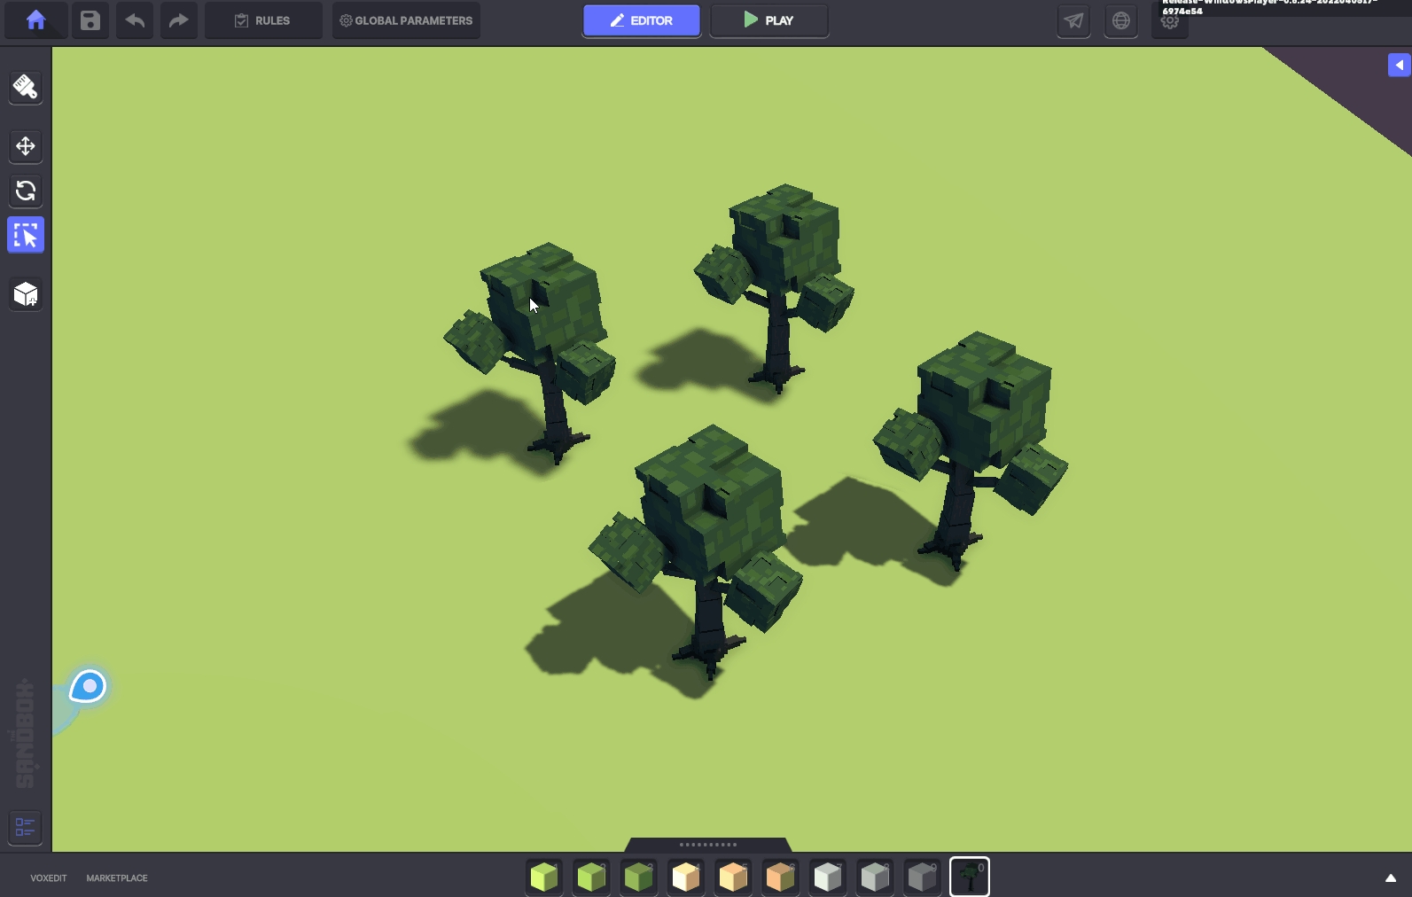Select the paint brush terrain tool
Image resolution: width=1412 pixels, height=897 pixels.
(x=26, y=87)
